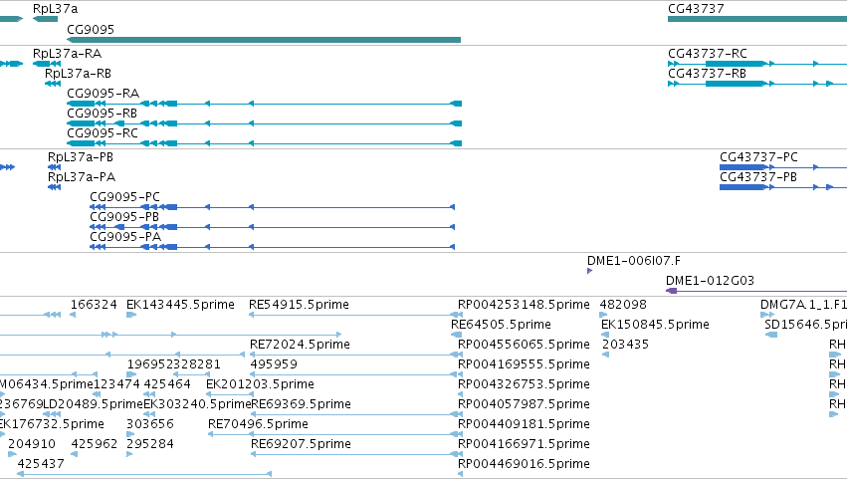Click the RpL37a gene arrow feature
The width and height of the screenshot is (847, 479).
(x=45, y=19)
